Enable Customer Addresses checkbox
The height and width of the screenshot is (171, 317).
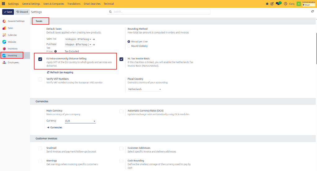tap(121, 148)
